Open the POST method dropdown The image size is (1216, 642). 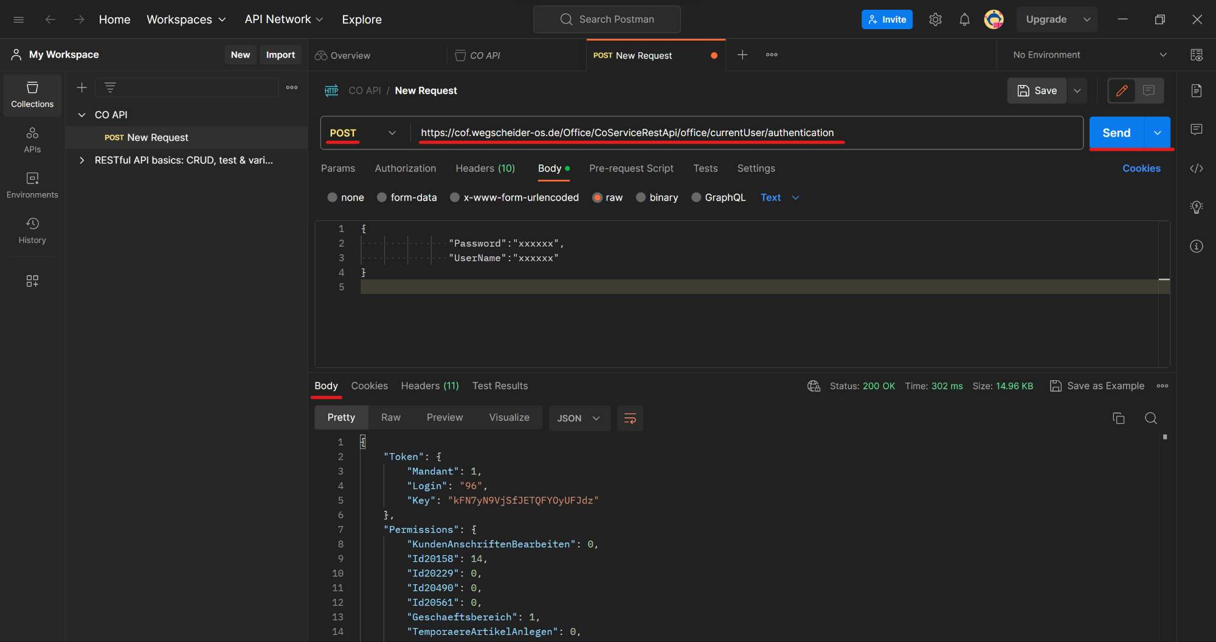click(x=363, y=133)
